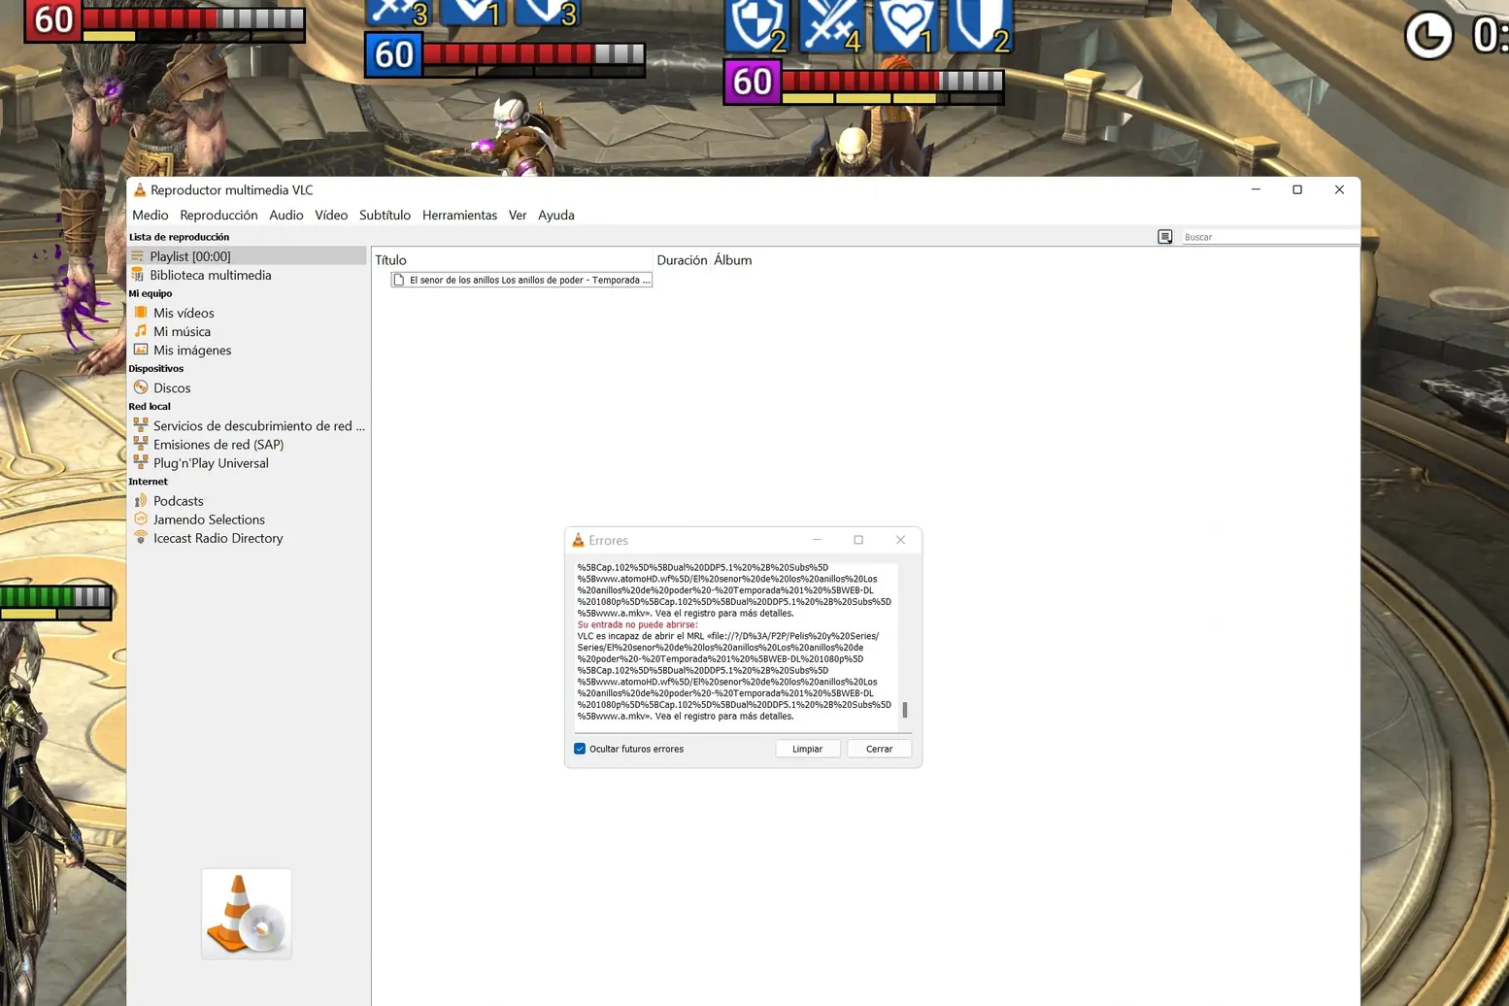The width and height of the screenshot is (1509, 1006).
Task: Open the Subtítulo menu
Action: point(385,215)
